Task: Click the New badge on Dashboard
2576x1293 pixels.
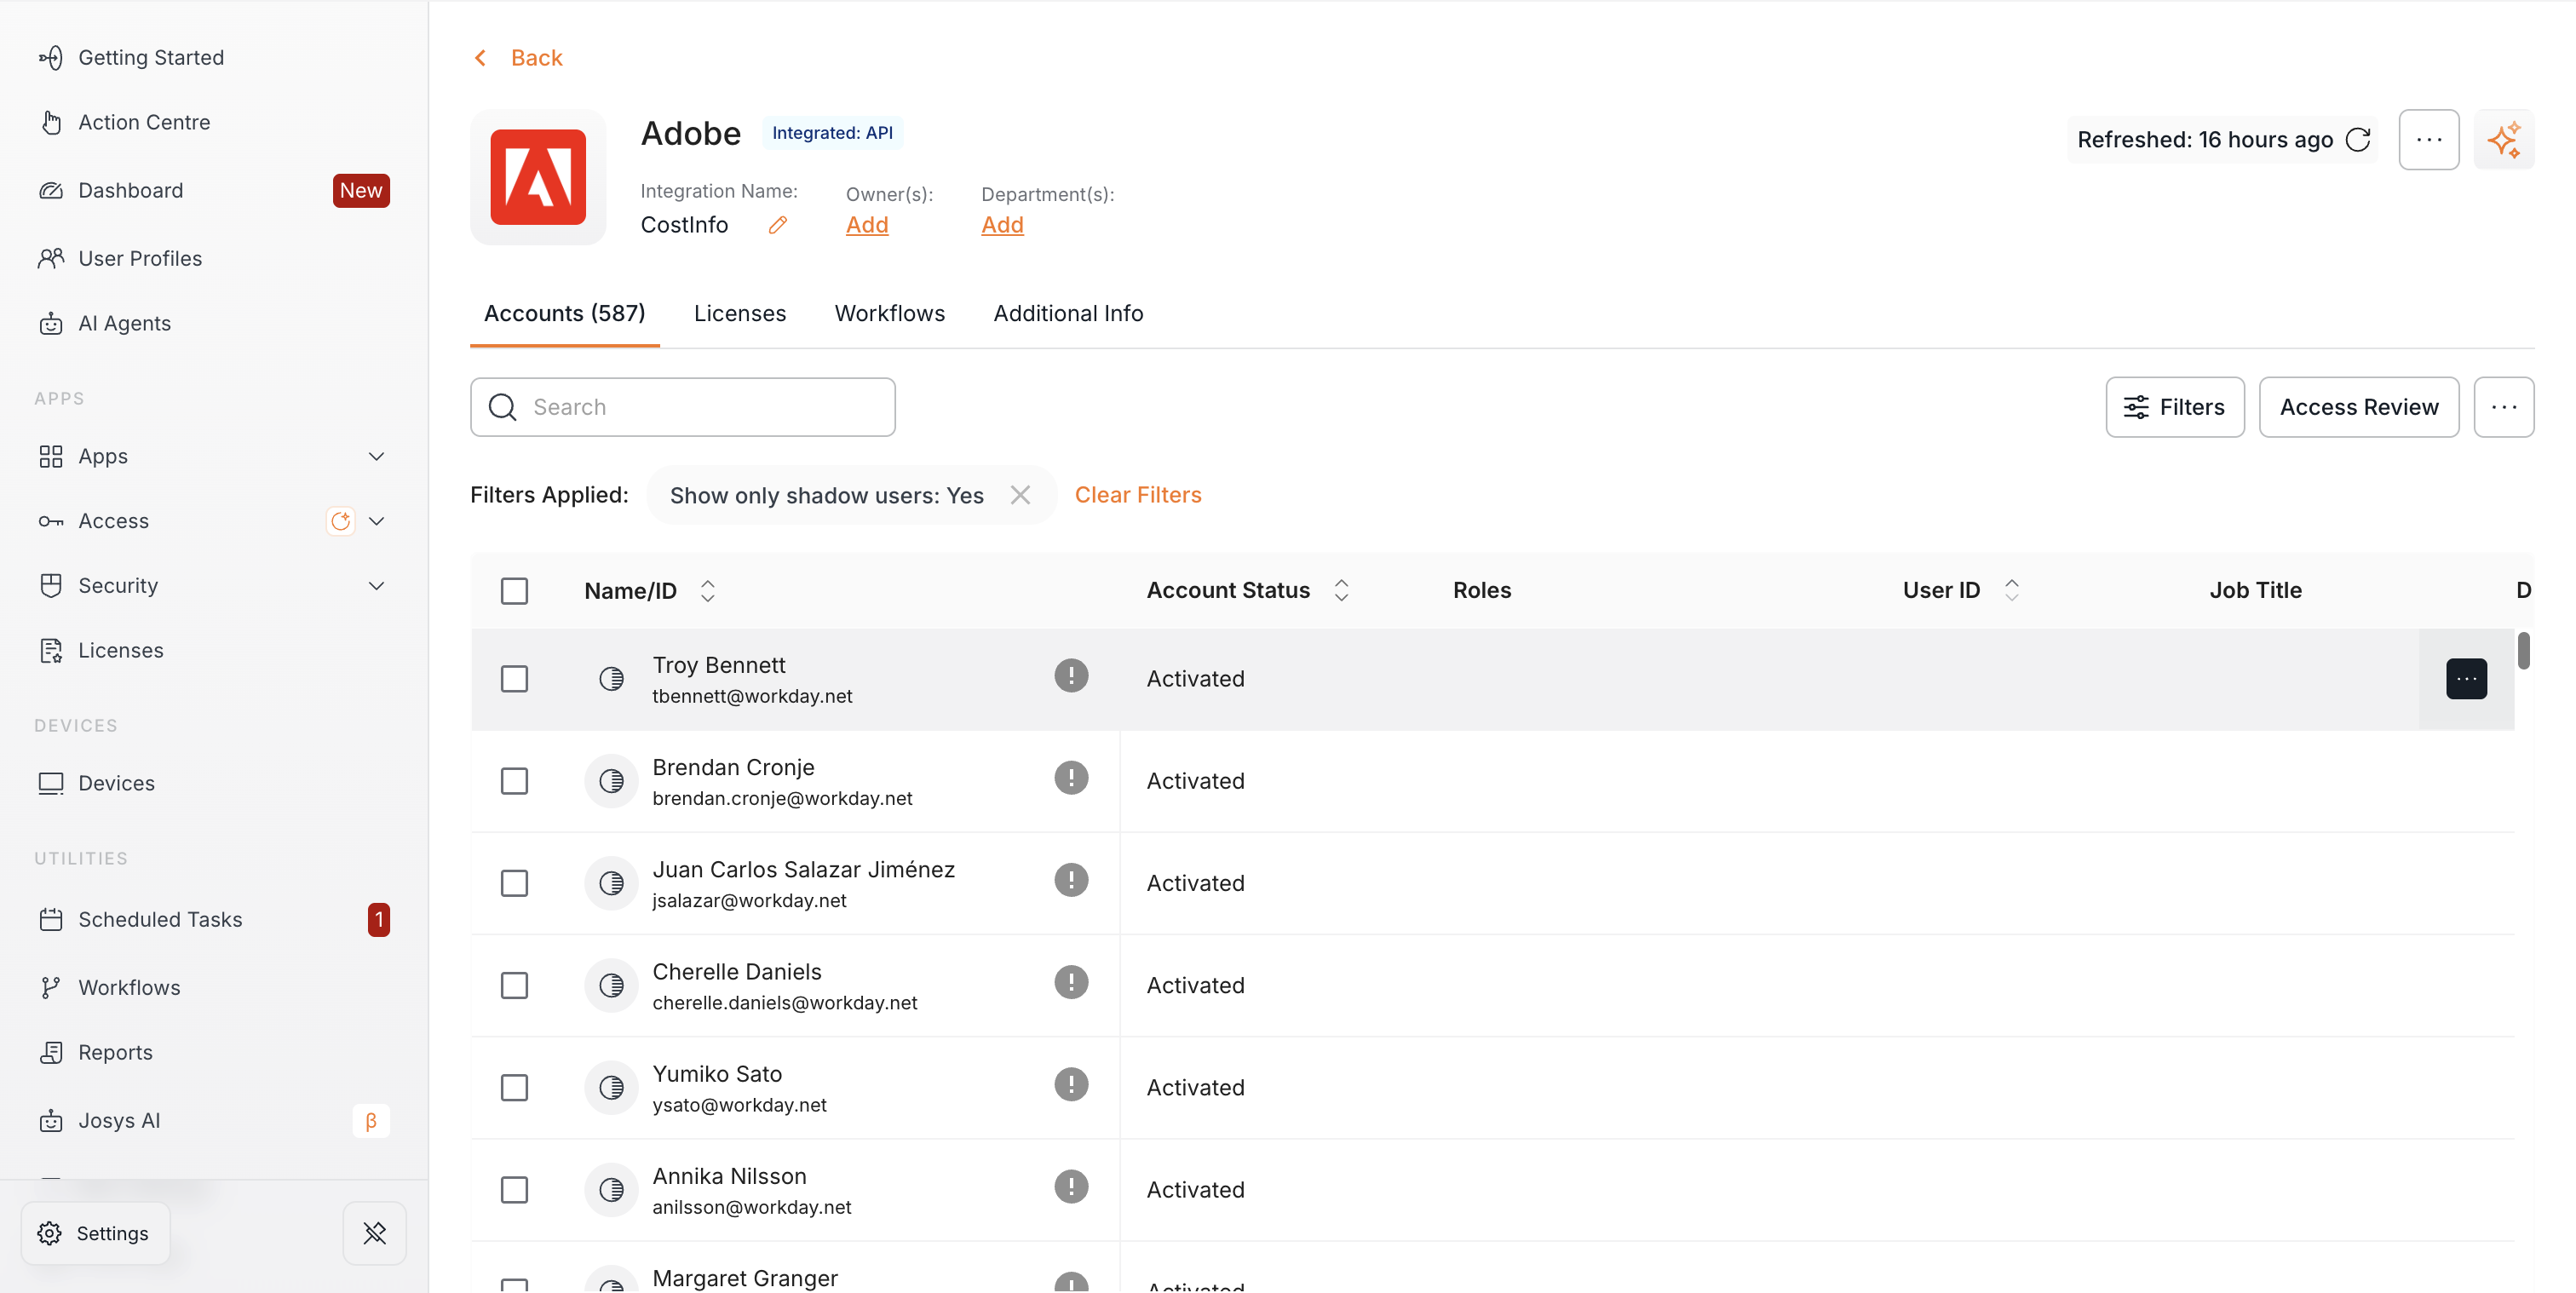Action: click(x=361, y=190)
